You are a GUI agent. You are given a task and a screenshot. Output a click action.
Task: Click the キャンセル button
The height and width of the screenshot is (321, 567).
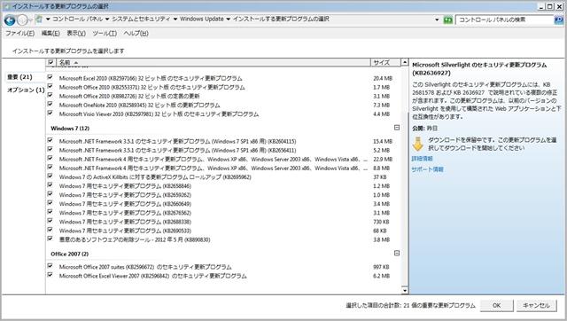tap(536, 305)
